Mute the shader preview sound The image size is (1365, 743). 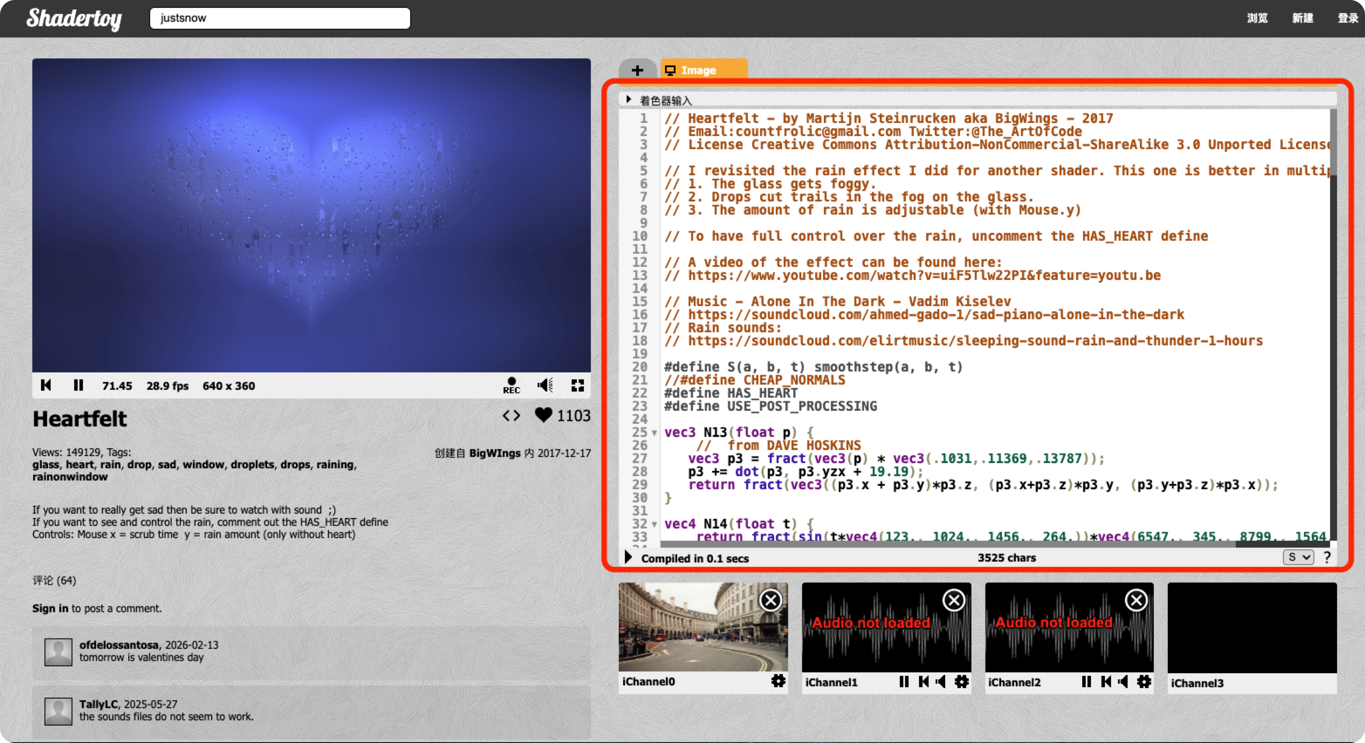[x=545, y=385]
